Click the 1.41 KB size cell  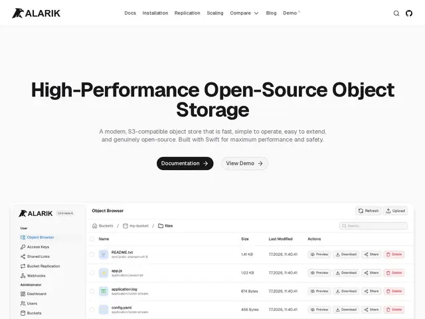coord(247,255)
